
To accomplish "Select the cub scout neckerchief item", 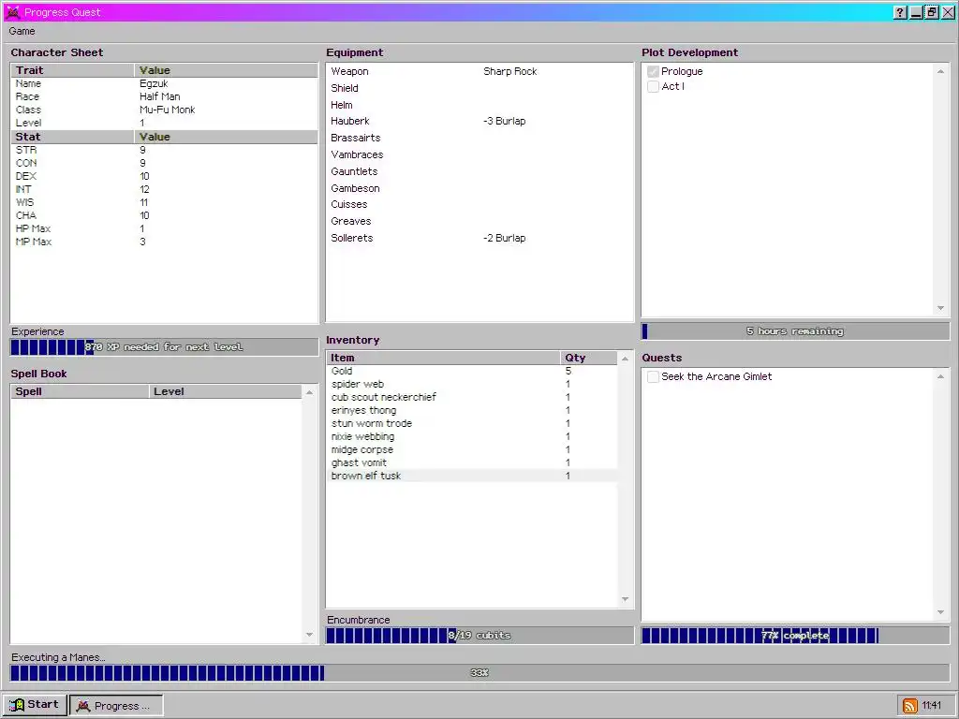I will pos(472,397).
